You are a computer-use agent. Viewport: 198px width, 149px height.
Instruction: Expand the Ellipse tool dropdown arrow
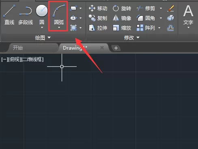click(80, 18)
